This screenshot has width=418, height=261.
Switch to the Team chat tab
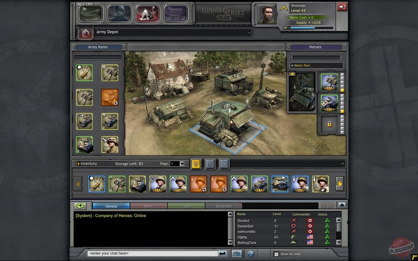(186, 206)
